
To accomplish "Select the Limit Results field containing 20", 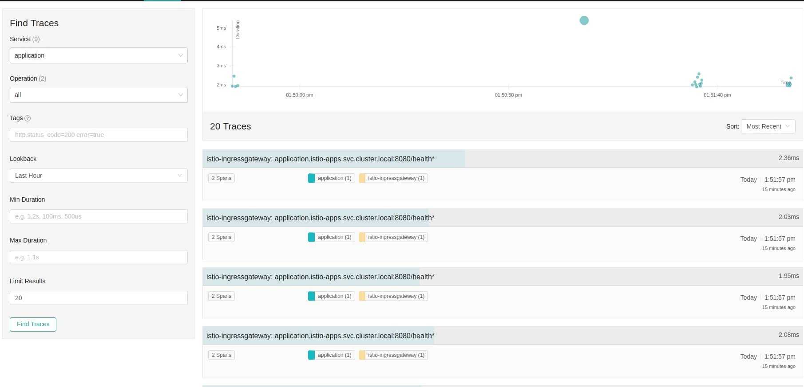I will (x=99, y=298).
